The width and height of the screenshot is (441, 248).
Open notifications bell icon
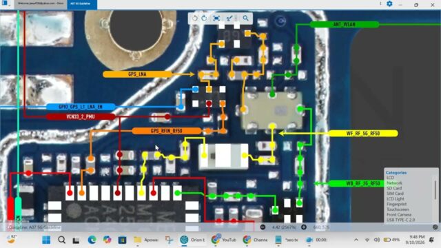(432, 240)
